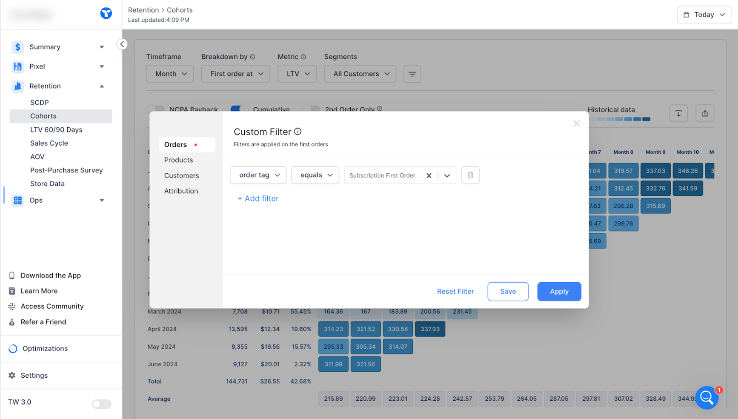The width and height of the screenshot is (738, 419).
Task: Toggle the TW 3.0 switch
Action: [x=102, y=404]
